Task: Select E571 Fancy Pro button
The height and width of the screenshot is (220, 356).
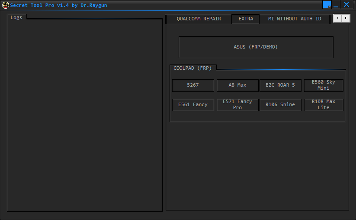Action: click(x=237, y=105)
